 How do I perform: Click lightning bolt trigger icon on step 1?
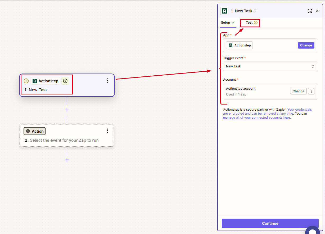pos(65,81)
